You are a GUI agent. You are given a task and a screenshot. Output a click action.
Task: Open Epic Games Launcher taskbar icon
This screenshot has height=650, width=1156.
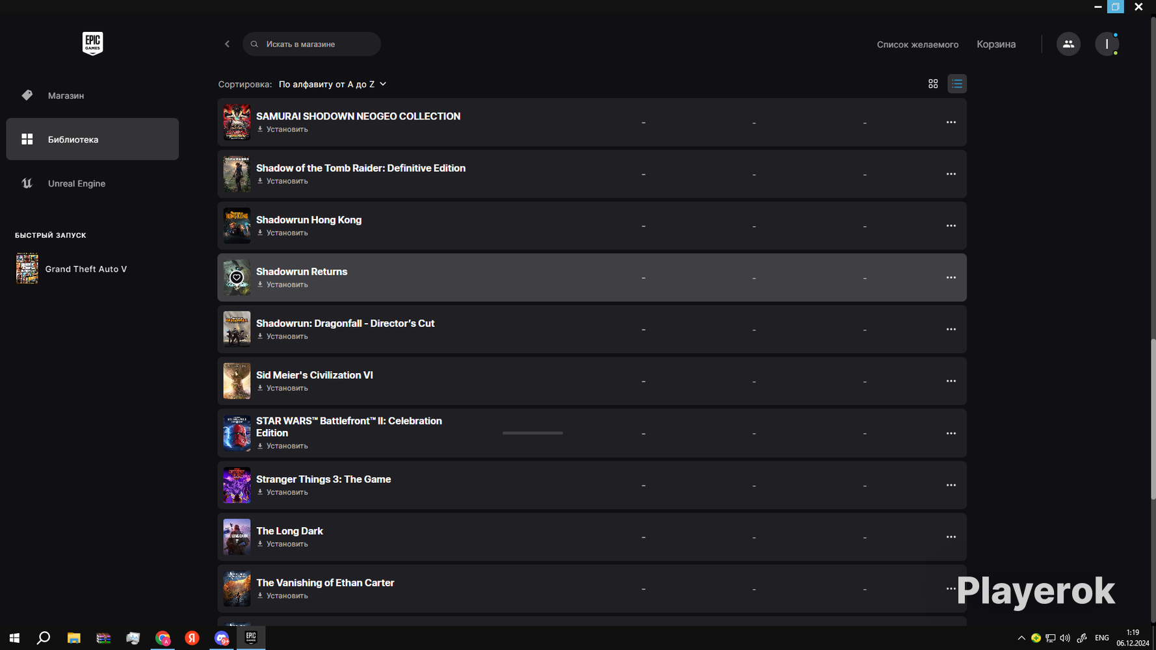251,638
